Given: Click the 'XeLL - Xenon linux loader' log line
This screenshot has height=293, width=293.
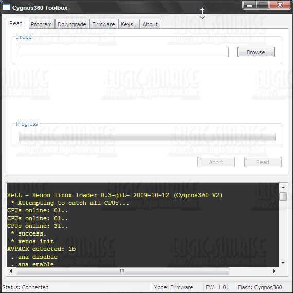Looking at the screenshot, I should coord(115,196).
